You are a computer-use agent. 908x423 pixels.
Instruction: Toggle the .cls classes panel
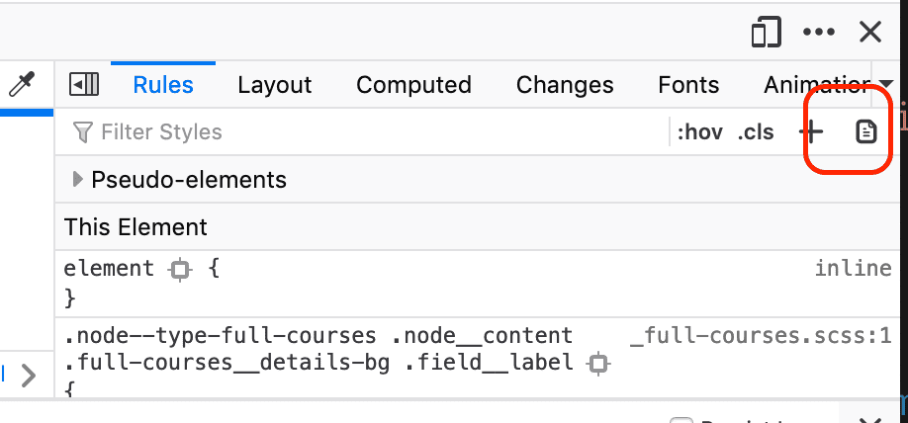pyautogui.click(x=756, y=131)
